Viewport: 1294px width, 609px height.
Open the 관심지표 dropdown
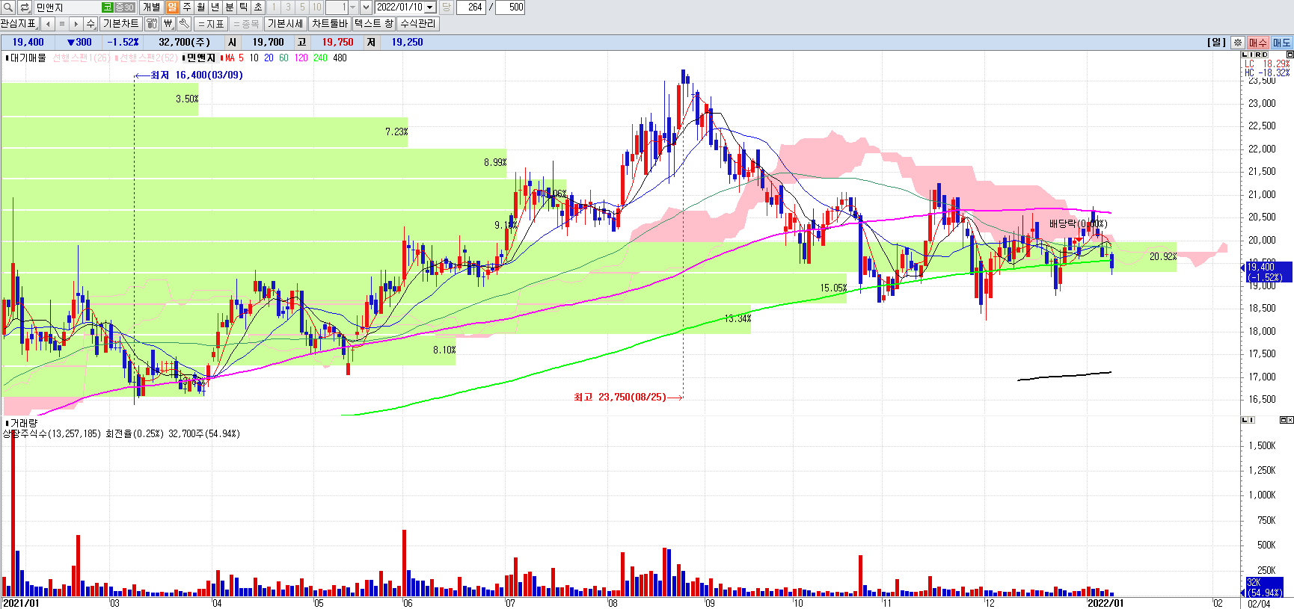[19, 24]
